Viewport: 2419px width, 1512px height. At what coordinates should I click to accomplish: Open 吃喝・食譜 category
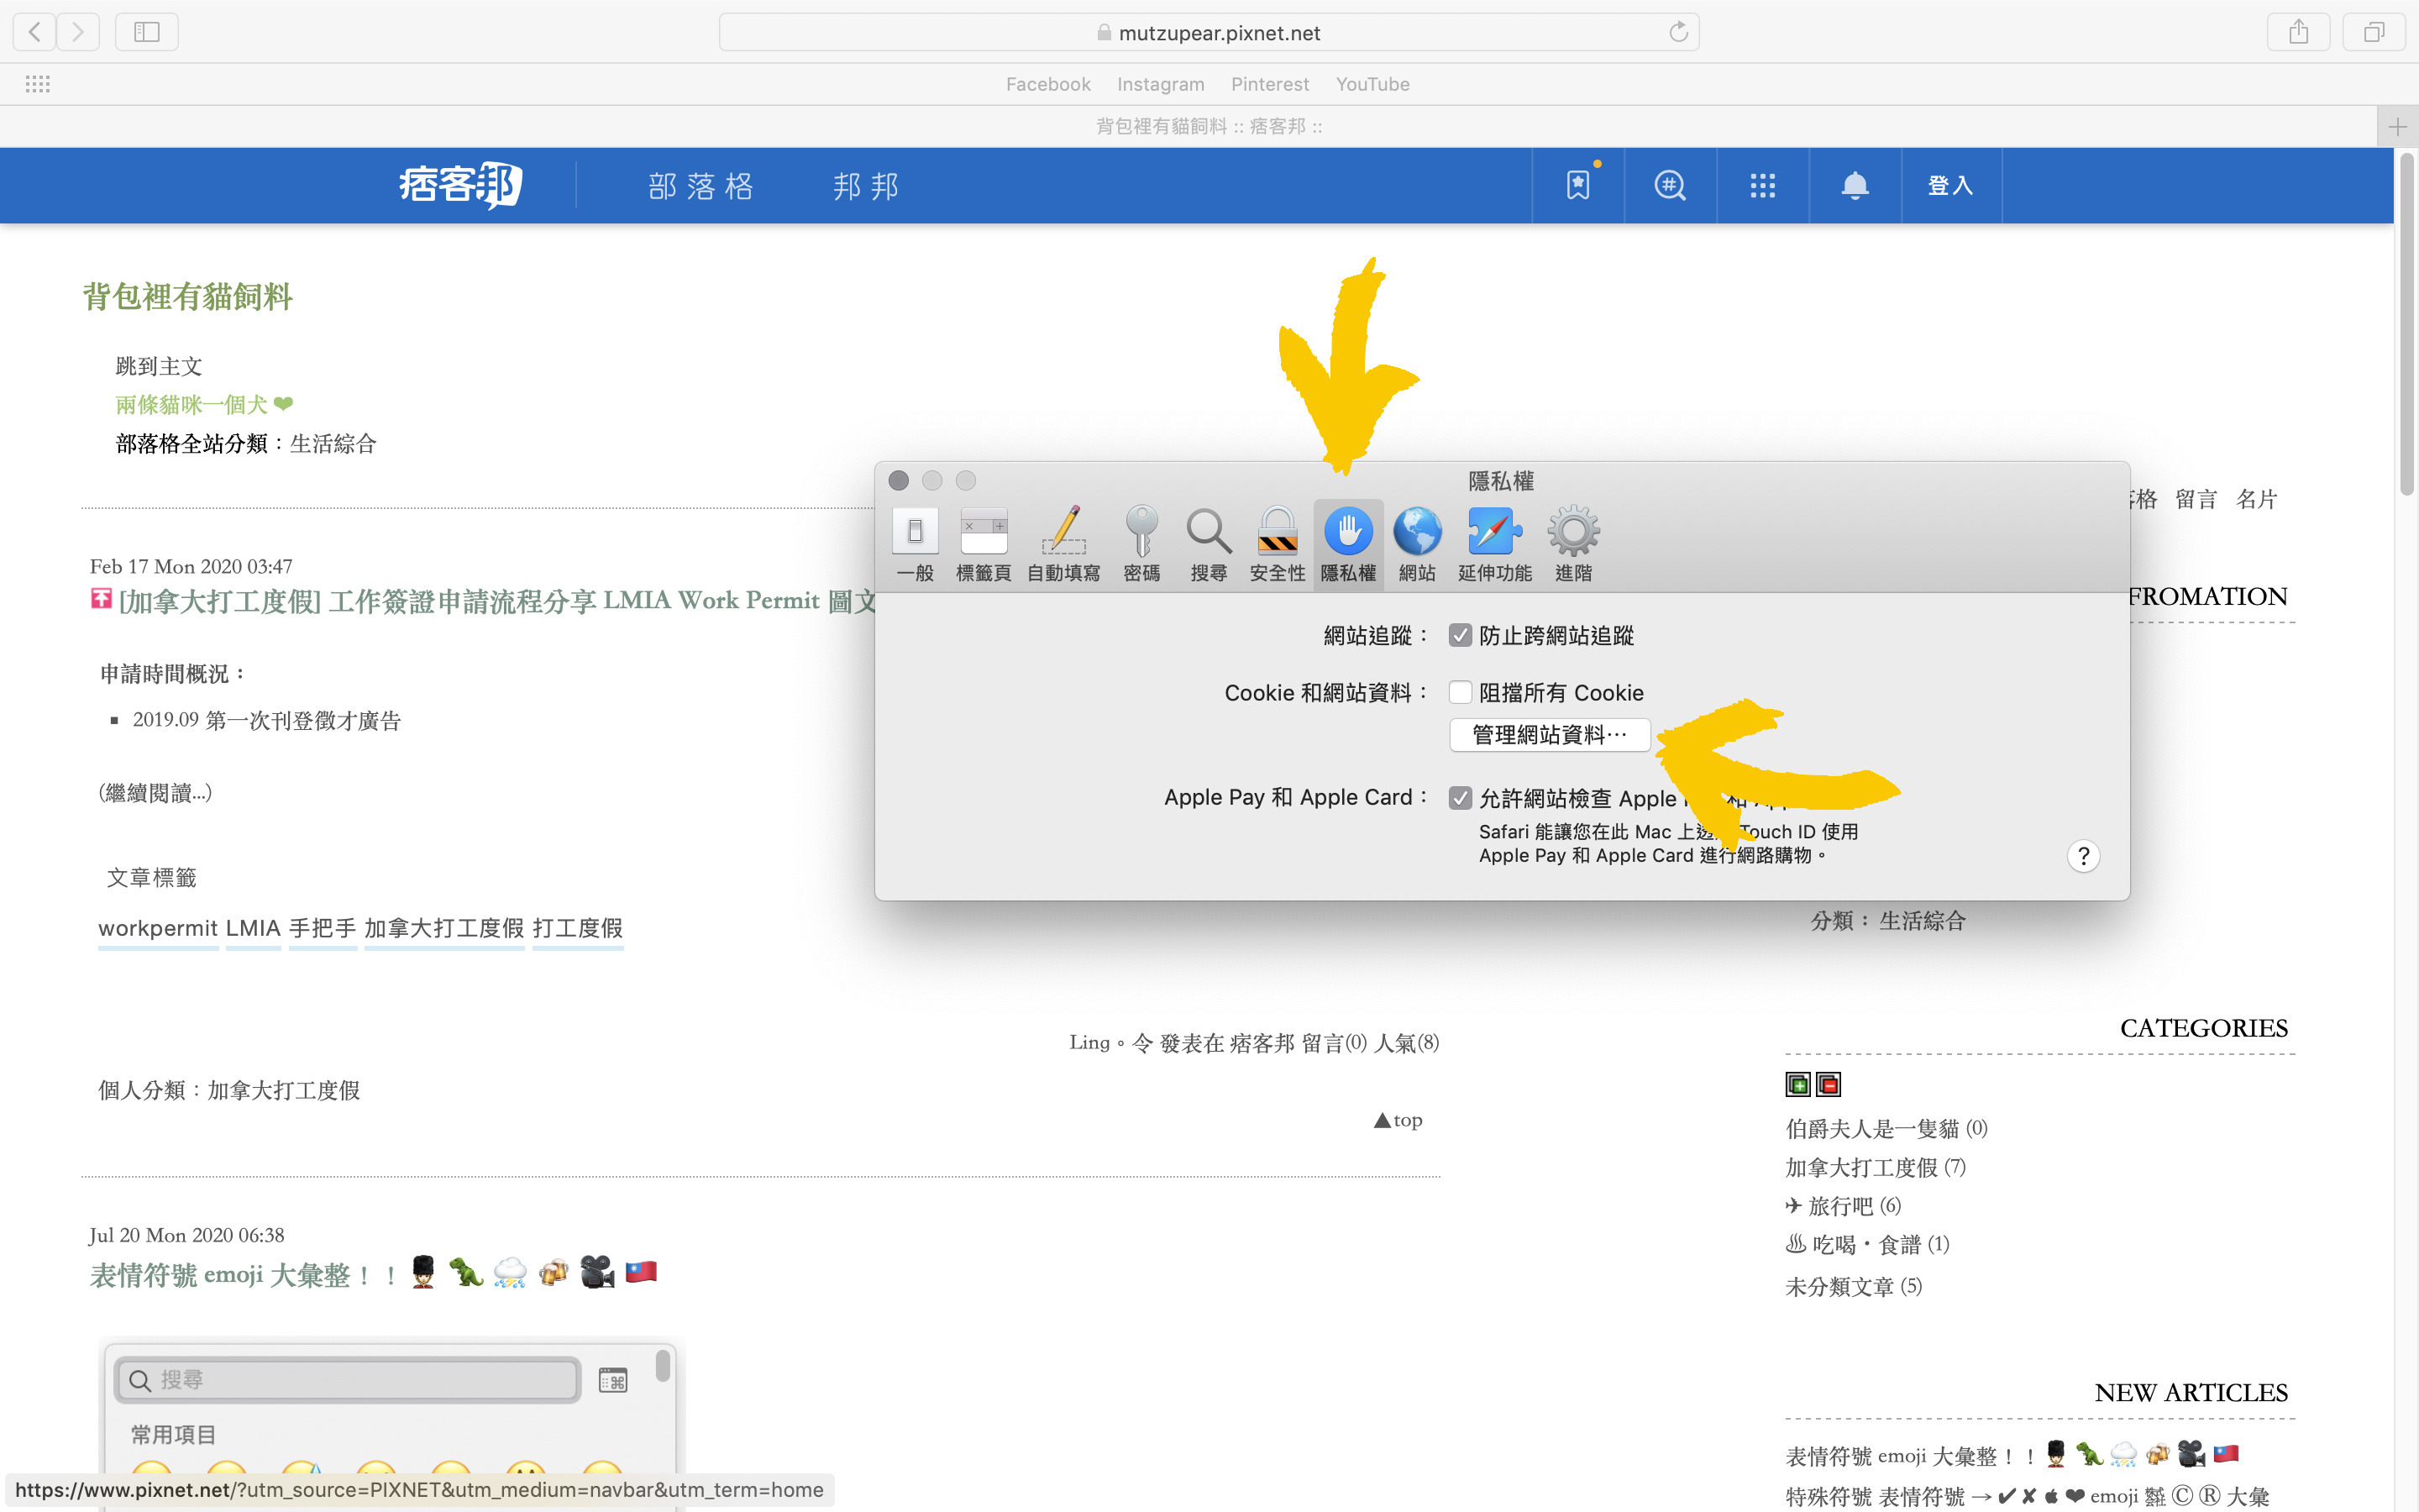1867,1244
